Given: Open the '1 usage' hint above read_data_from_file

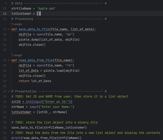Looking at the screenshot, I should 17,55.
